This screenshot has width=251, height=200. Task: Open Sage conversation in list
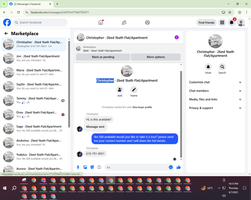[34, 128]
